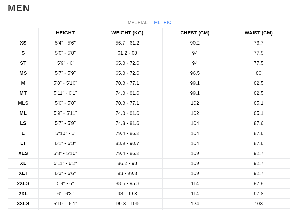Click the 108 waist measurement cell

click(x=259, y=204)
